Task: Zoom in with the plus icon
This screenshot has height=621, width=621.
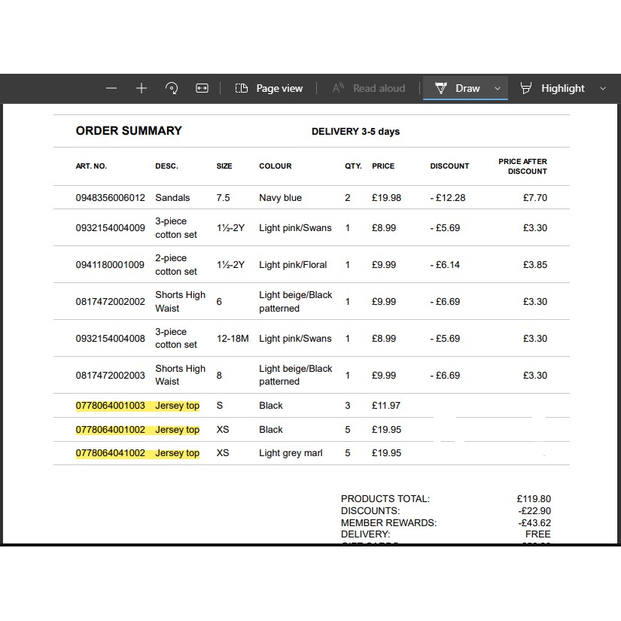Action: (142, 88)
